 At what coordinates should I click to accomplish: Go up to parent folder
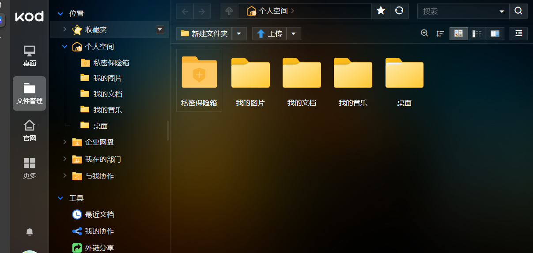[229, 11]
